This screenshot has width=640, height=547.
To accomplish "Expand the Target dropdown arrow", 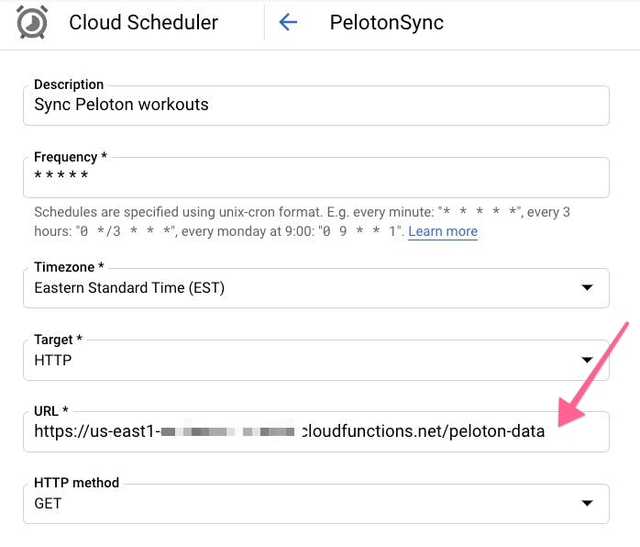I will pyautogui.click(x=587, y=360).
